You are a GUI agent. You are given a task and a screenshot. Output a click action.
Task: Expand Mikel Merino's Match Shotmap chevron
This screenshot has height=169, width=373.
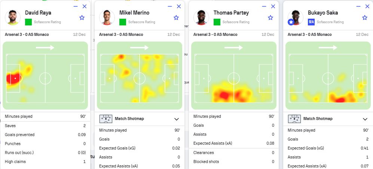pos(177,119)
